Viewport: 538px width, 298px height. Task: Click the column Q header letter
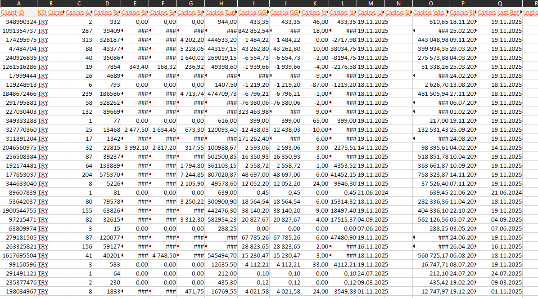[x=500, y=4]
